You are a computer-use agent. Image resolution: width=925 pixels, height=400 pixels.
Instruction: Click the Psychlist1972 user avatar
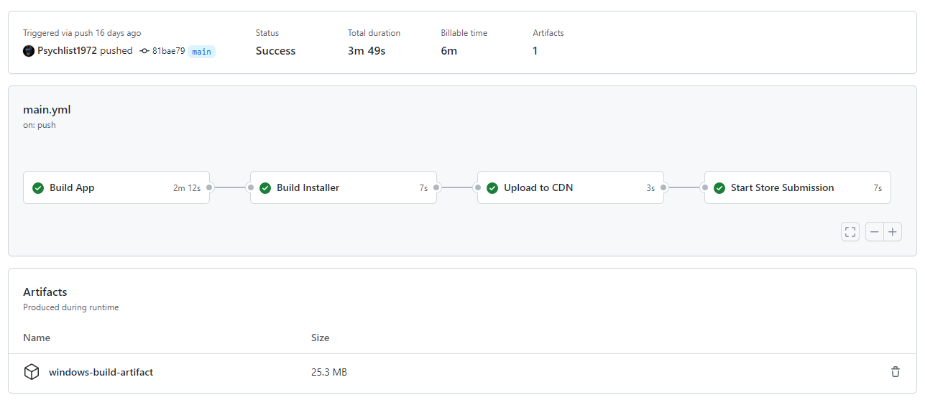(29, 51)
